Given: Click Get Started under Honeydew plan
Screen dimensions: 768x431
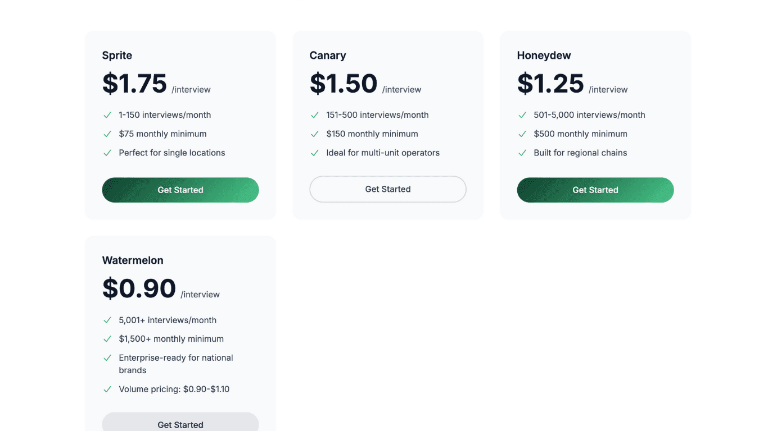Looking at the screenshot, I should [595, 190].
